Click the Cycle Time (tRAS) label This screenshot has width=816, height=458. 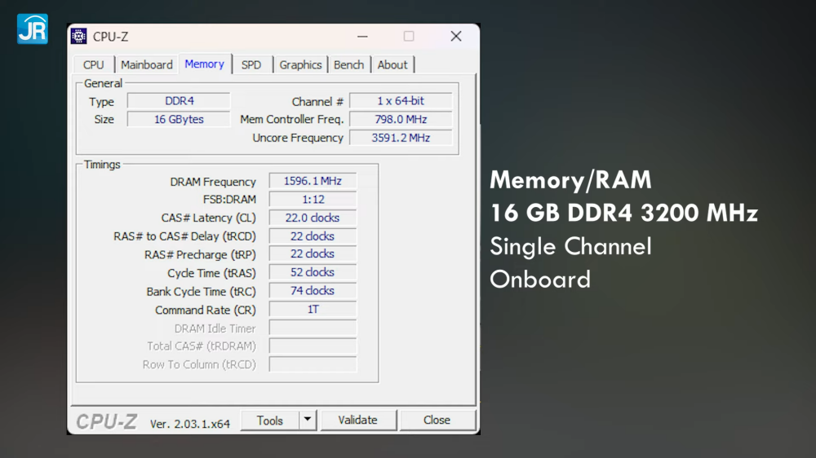click(211, 274)
